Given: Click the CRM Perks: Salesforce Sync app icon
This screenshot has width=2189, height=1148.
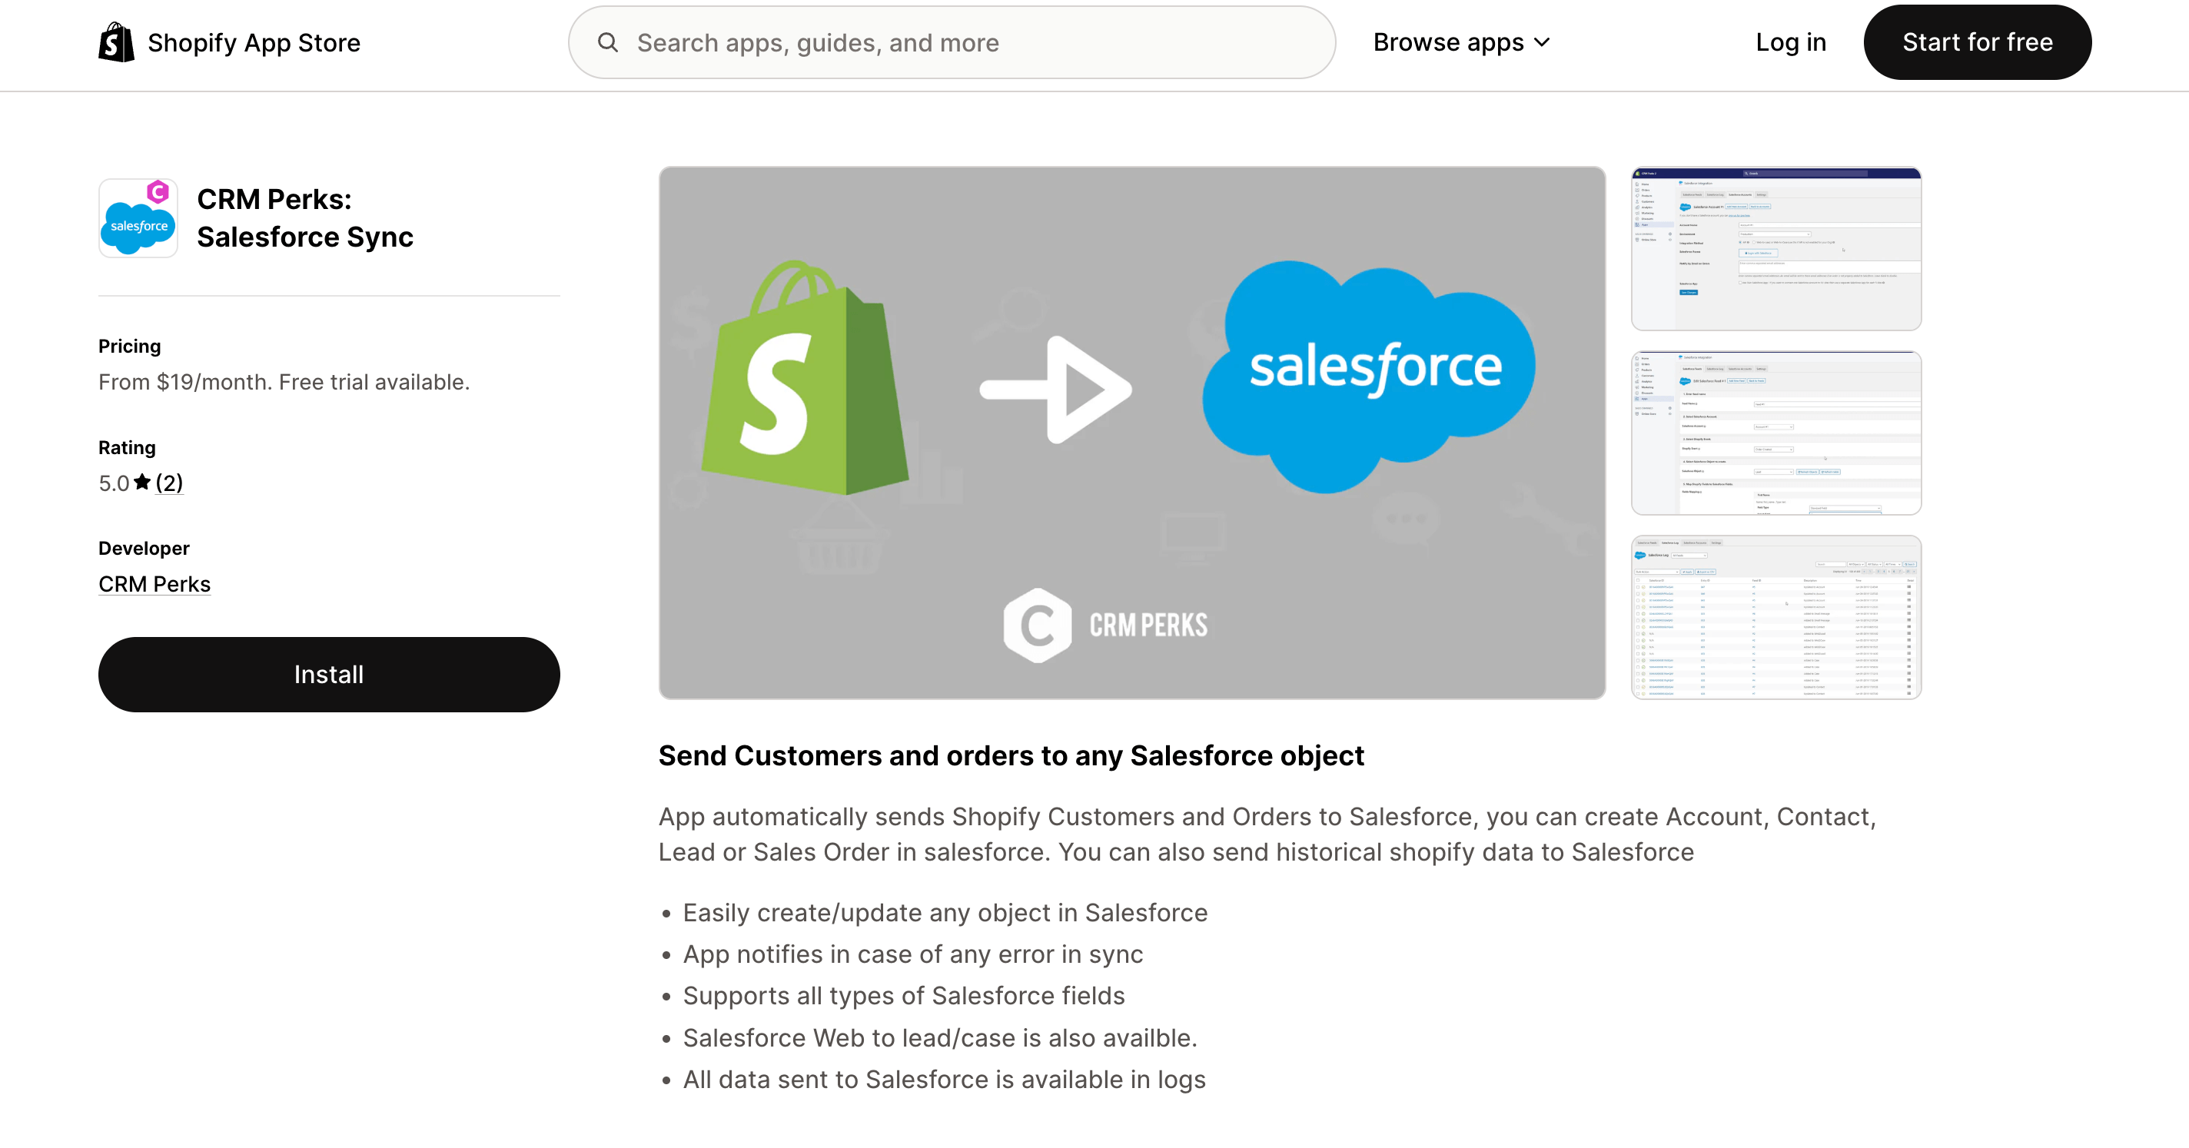Looking at the screenshot, I should pyautogui.click(x=138, y=217).
